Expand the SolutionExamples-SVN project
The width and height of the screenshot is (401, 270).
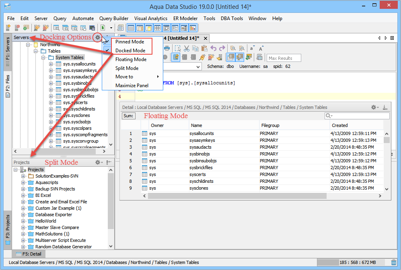(x=23, y=176)
